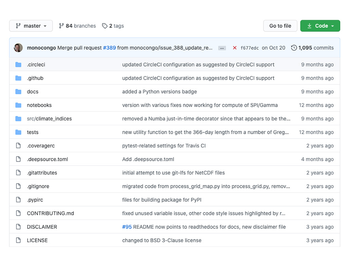Viewport: 349px width, 261px height.
Task: Open the src/climate_indices folder
Action: pyautogui.click(x=49, y=119)
